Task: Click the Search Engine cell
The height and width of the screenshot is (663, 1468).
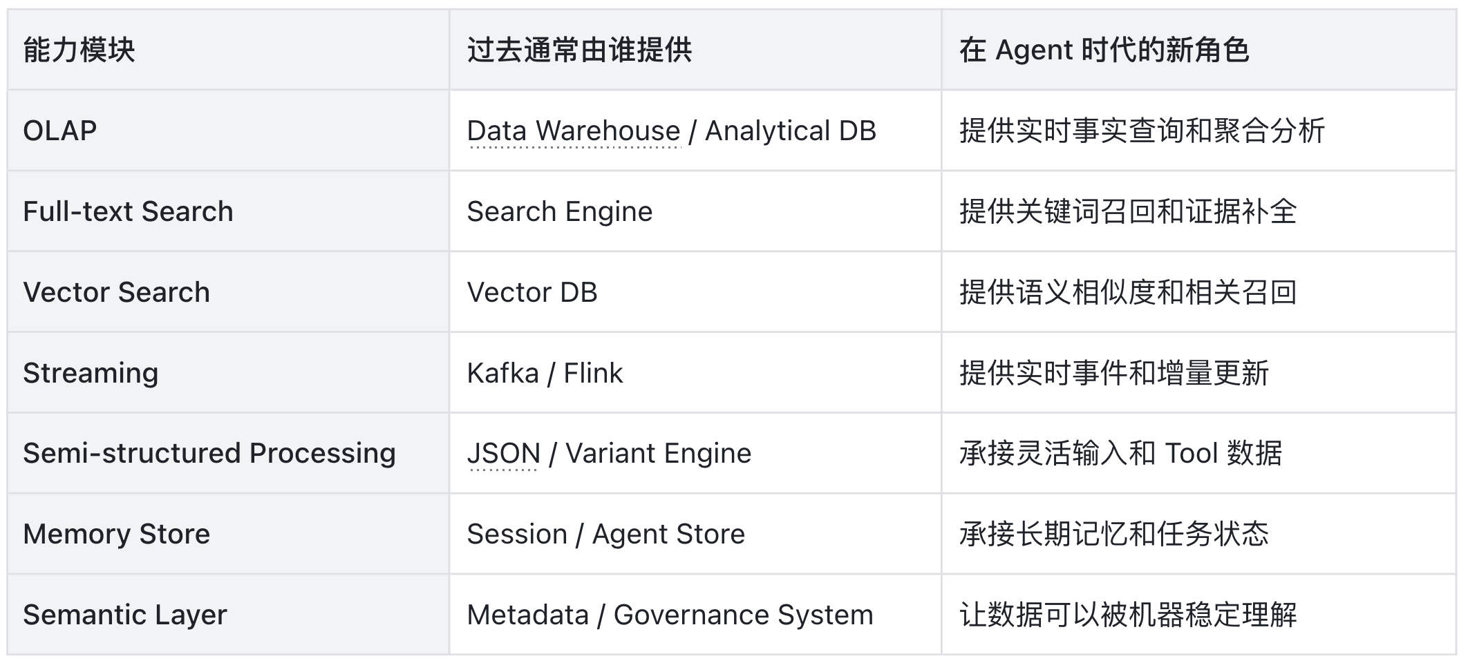Action: [695, 211]
